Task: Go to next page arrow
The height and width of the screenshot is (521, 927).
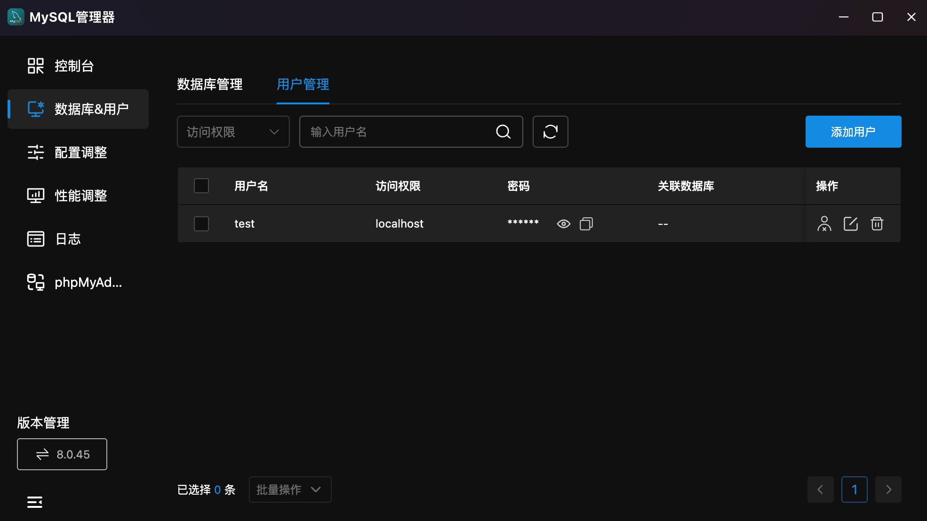Action: 888,489
